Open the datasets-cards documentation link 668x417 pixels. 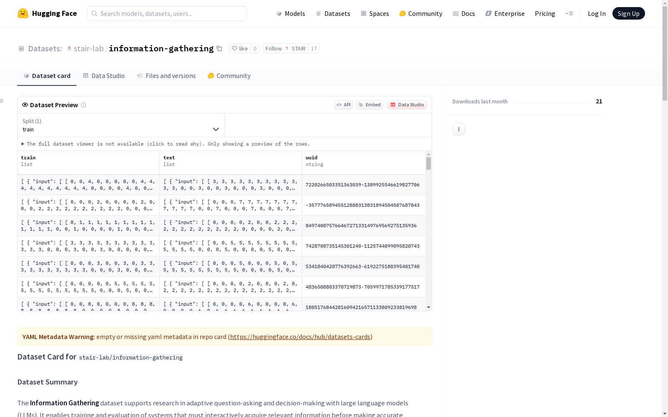coord(300,337)
